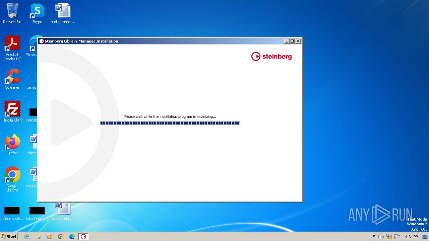Click the Windows Start button
The width and height of the screenshot is (429, 241).
9,237
